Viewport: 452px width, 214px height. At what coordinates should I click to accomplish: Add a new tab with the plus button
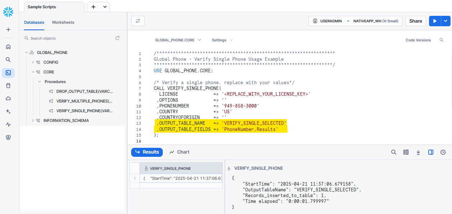[93, 7]
